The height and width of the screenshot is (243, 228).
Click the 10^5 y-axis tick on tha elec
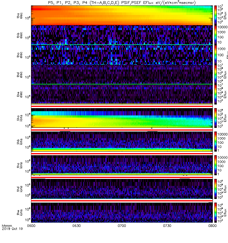[28, 18]
